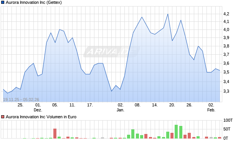Click the '08.' date axis label
The height and width of the screenshot is (142, 238).
point(137,105)
